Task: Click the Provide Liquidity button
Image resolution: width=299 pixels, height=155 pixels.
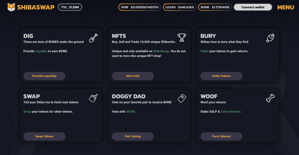Action: (44, 76)
